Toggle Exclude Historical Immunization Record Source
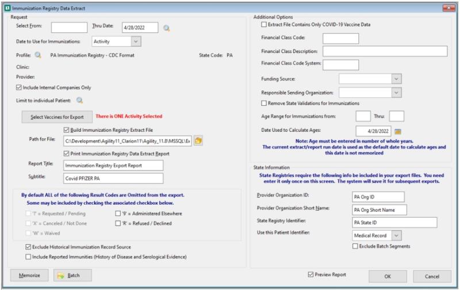Viewport: 460px width, 290px height. click(x=28, y=247)
